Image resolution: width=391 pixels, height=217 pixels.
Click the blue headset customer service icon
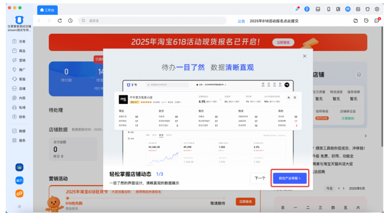(x=348, y=9)
